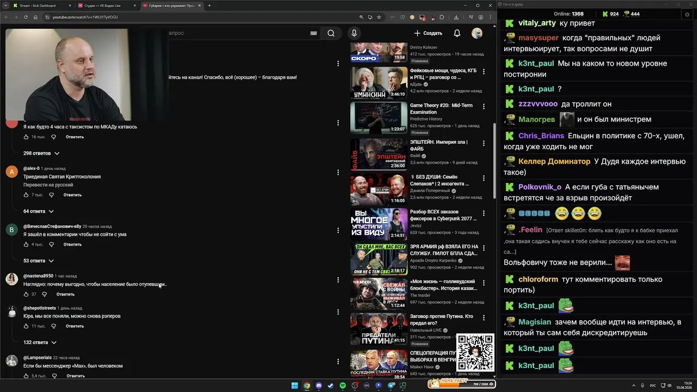This screenshot has height=392, width=697.
Task: Like the 'Триединая Святая Криптоколония' comment
Action: (26, 194)
